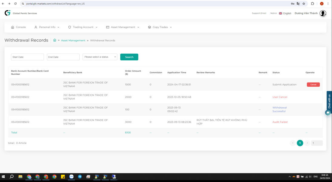
Task: Open Windows Start menu
Action: tap(4, 177)
